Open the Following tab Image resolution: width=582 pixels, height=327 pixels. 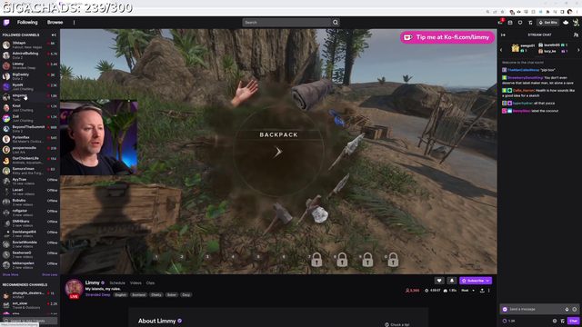tap(27, 22)
